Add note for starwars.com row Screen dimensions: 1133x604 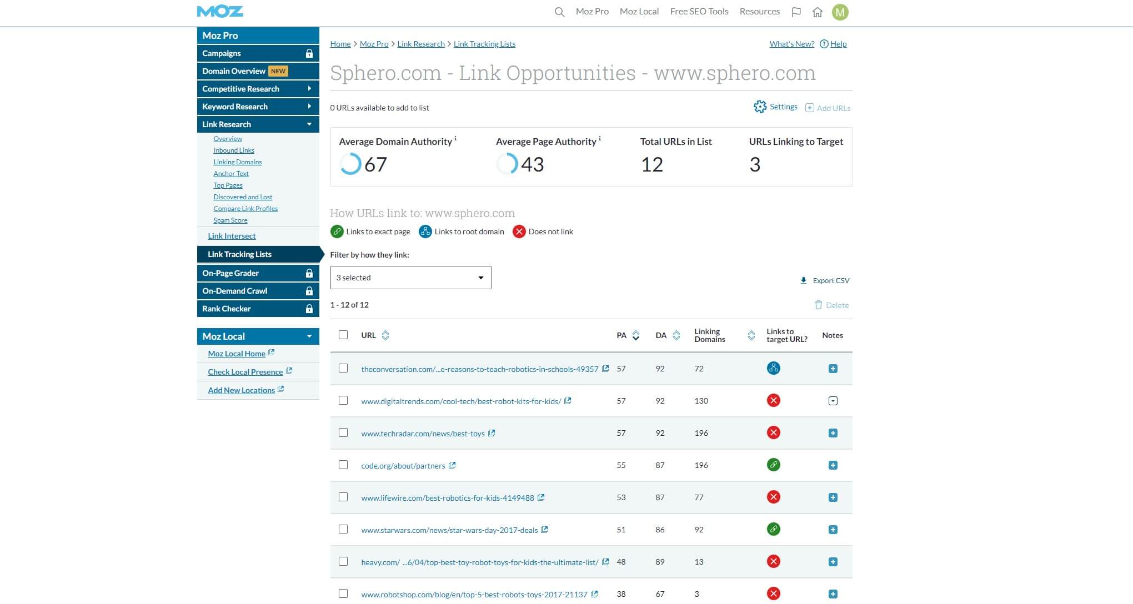pos(833,530)
